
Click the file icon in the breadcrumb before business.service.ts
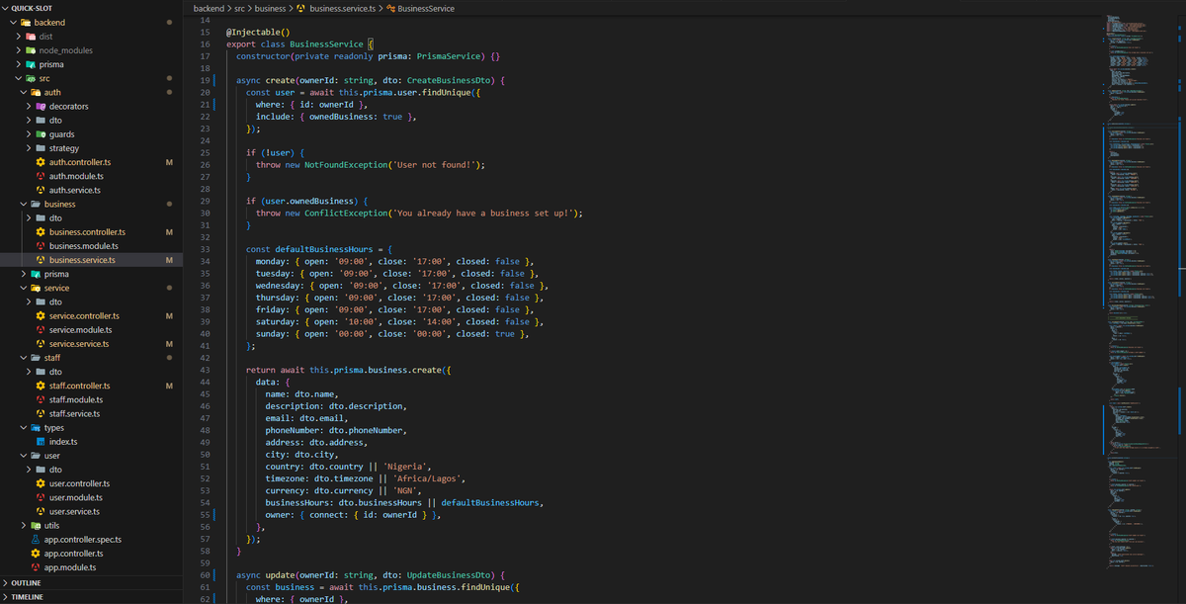click(300, 8)
